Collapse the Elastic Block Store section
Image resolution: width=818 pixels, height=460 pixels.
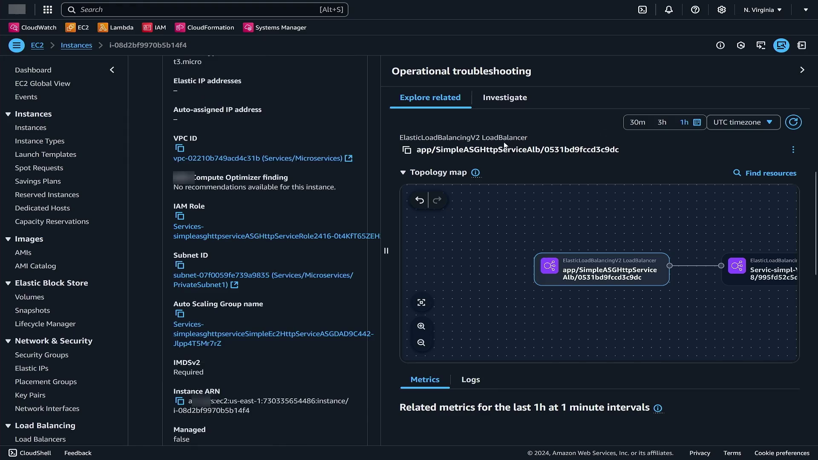8,283
